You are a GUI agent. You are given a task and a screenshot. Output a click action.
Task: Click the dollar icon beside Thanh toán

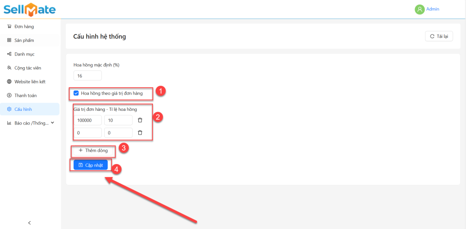[10, 95]
